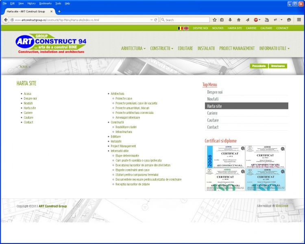Expand the ARHITECTURA dropdown menu
The width and height of the screenshot is (305, 244).
coord(133,48)
